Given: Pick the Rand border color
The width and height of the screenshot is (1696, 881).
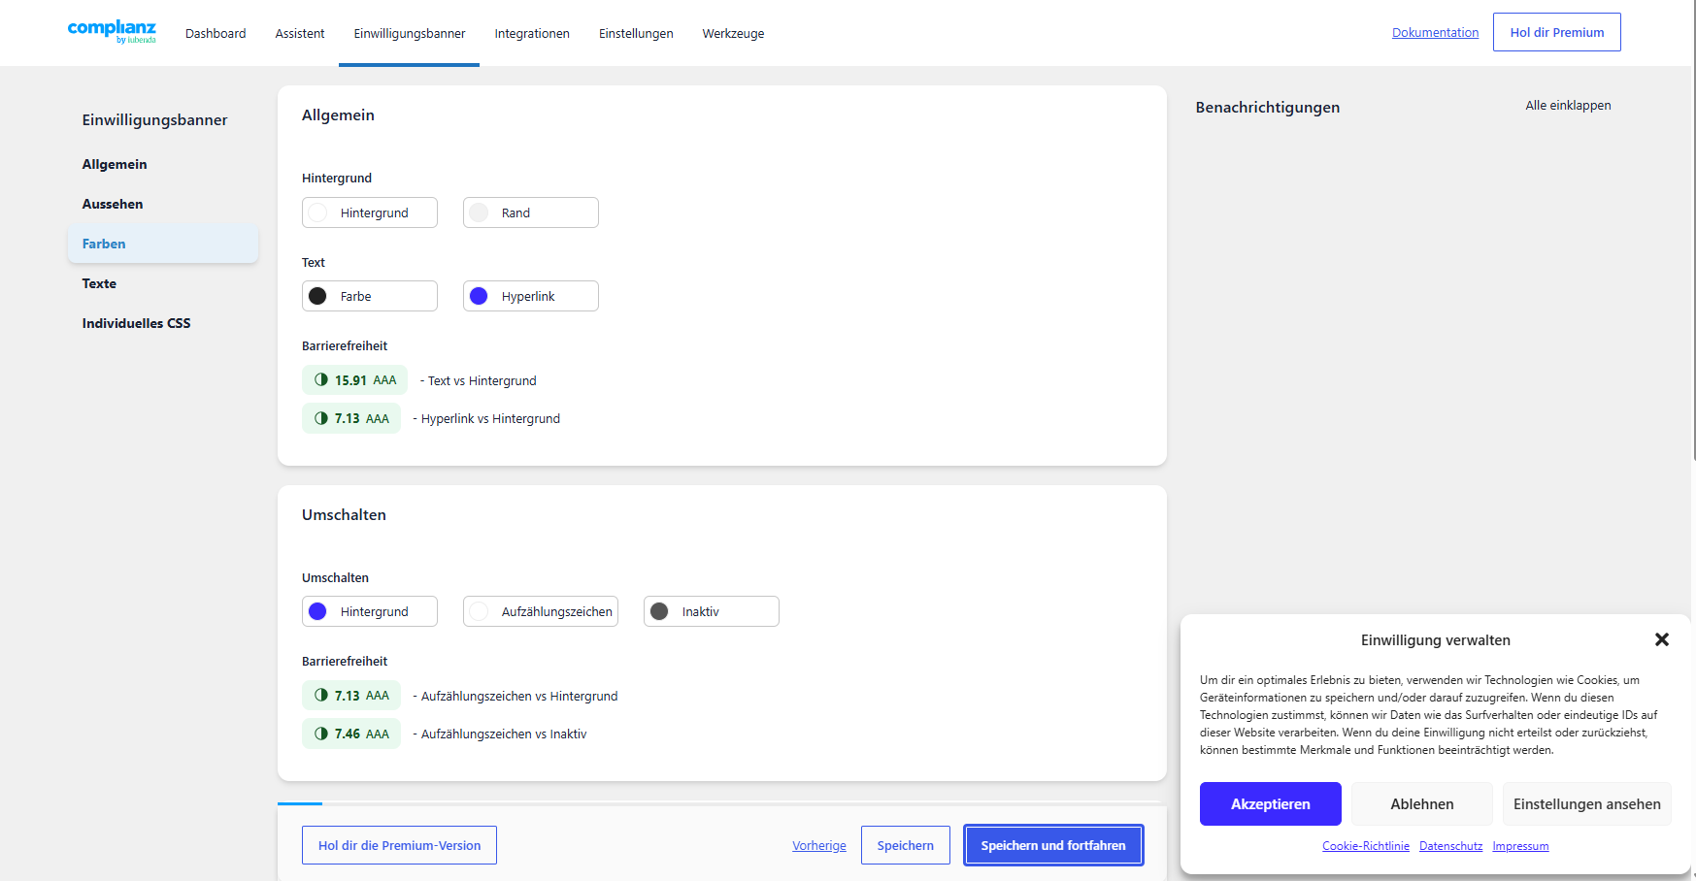Looking at the screenshot, I should [531, 212].
